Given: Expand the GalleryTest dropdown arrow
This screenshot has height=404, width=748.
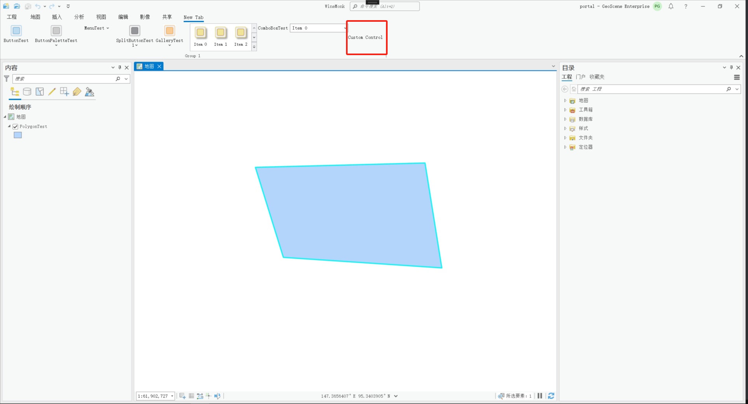Looking at the screenshot, I should (170, 45).
